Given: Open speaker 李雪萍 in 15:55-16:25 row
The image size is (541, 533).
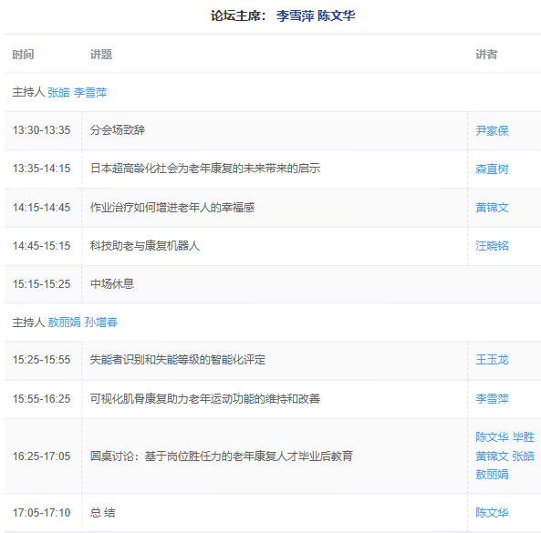Looking at the screenshot, I should (492, 399).
